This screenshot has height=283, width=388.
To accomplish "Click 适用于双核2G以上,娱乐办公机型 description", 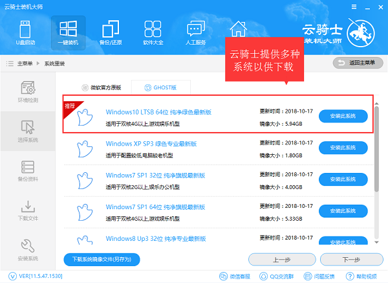I will [x=142, y=187].
